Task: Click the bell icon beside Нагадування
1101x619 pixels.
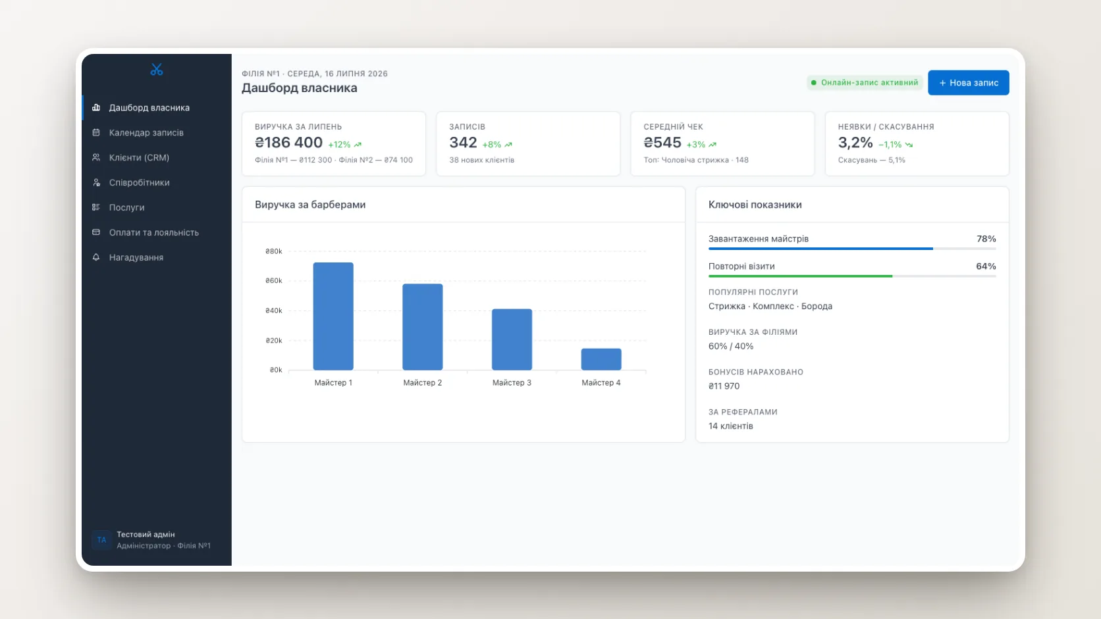Action: tap(96, 257)
